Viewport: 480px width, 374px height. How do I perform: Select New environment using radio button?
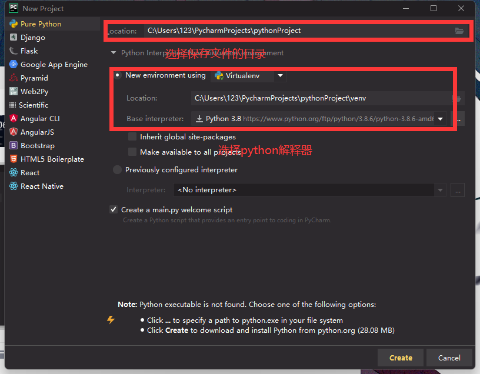coord(118,75)
